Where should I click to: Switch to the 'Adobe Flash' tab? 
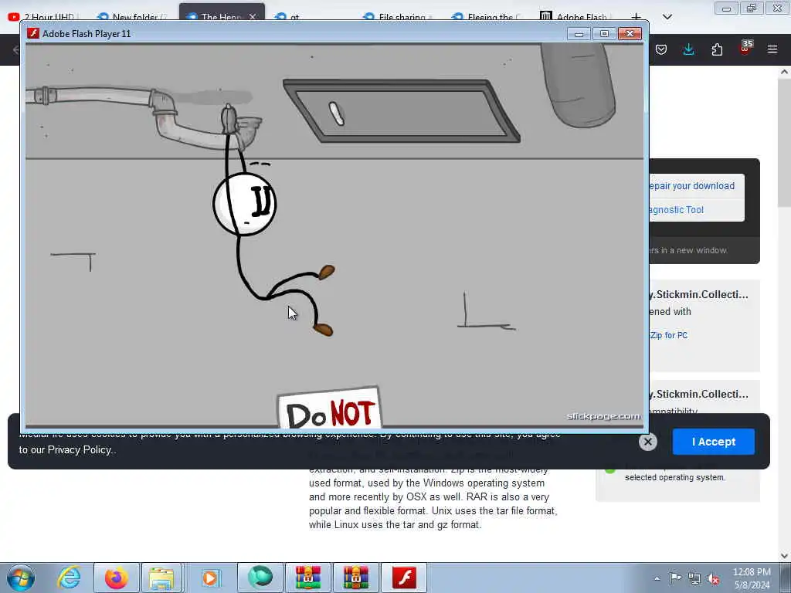(575, 17)
